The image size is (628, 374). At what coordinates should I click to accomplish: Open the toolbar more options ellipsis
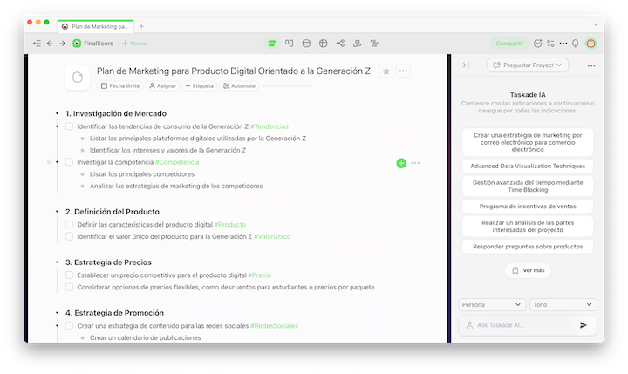click(563, 44)
